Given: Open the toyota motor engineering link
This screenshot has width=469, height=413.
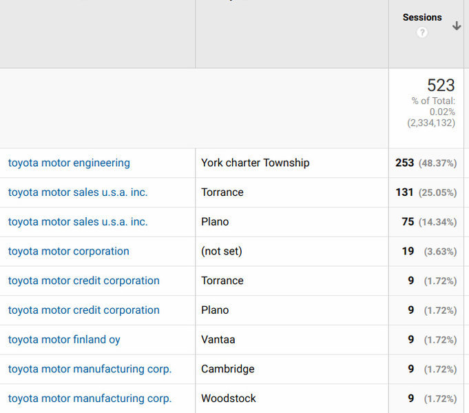Looking at the screenshot, I should pos(69,163).
